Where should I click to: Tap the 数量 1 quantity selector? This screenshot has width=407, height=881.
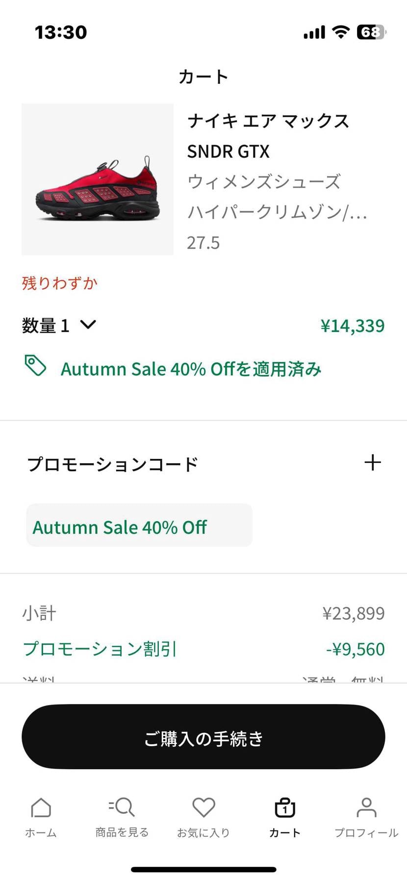46,326
